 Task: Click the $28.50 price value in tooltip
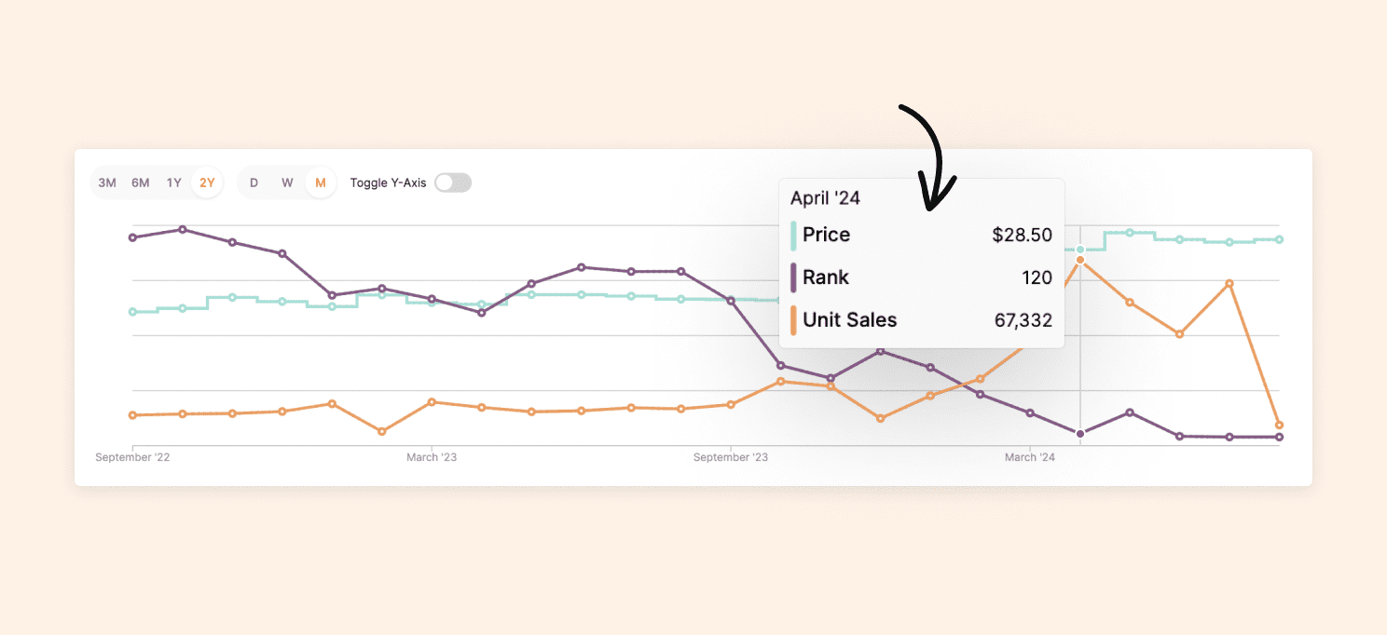[x=1022, y=235]
